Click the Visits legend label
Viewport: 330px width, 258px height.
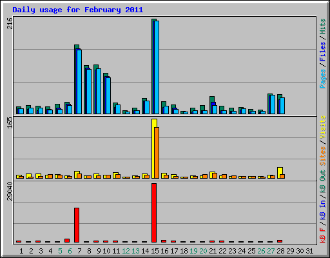click(323, 127)
